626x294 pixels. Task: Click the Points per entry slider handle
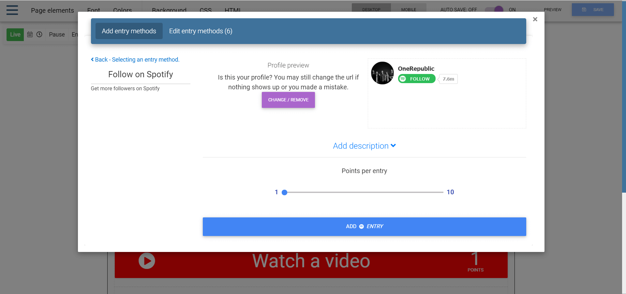[x=284, y=192]
